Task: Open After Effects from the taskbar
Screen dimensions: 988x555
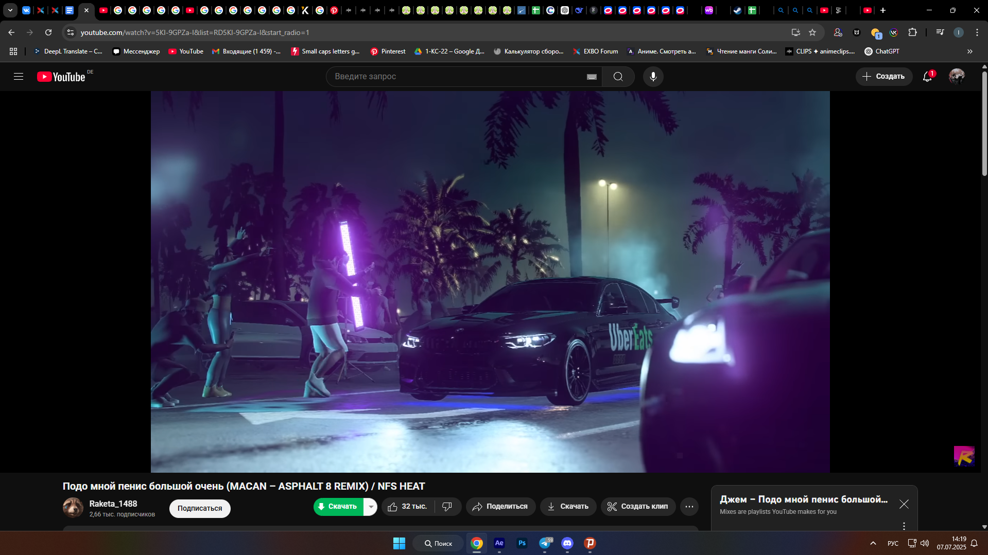Action: [499, 543]
